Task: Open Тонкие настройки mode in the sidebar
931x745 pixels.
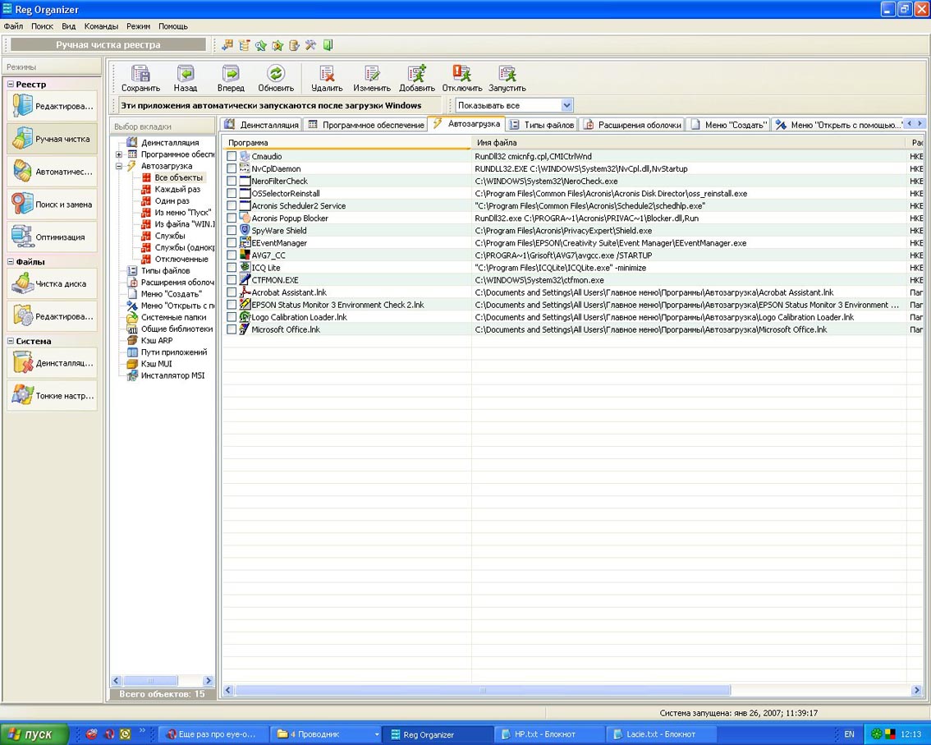Action: (53, 395)
